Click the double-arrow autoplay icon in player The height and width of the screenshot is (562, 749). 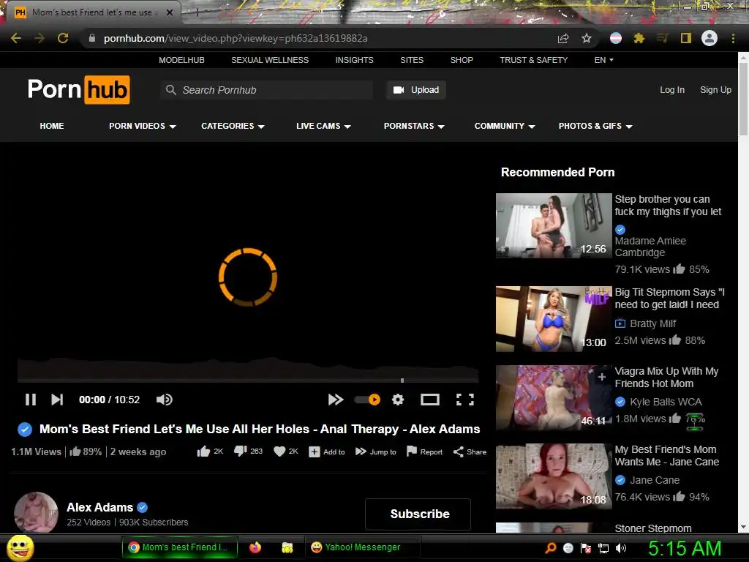click(336, 400)
